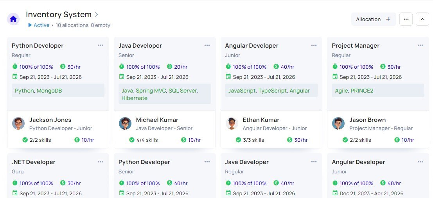This screenshot has width=433, height=198.
Task: Click the dollar icon beside Ethan Kumar's 30/hr
Action: 289,140
